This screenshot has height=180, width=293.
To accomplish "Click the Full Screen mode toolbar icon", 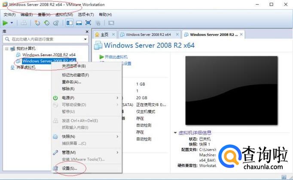I will point(88,23).
